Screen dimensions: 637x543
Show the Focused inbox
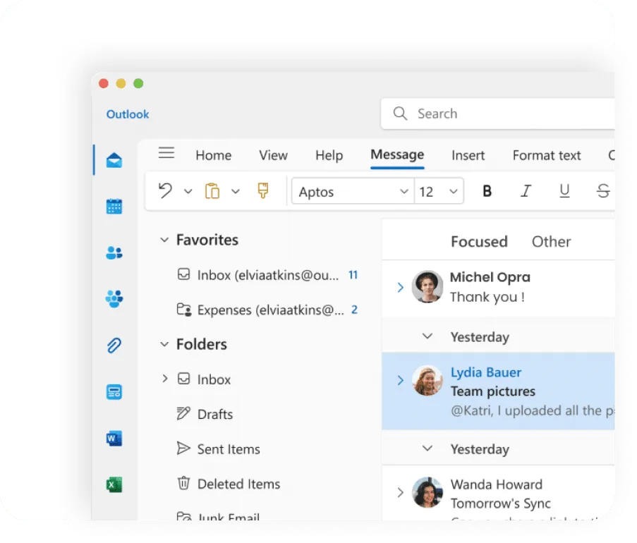click(x=479, y=242)
